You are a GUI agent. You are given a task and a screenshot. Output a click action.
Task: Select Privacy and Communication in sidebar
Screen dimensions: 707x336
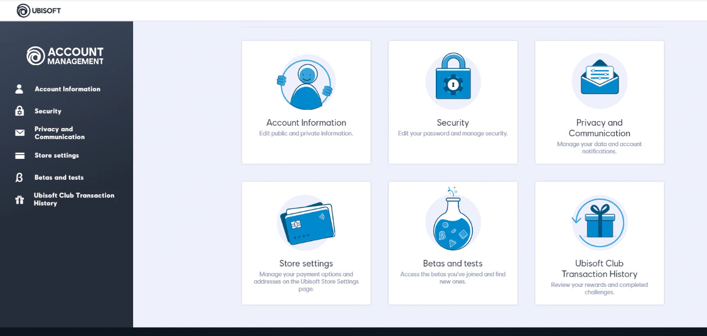(x=60, y=133)
